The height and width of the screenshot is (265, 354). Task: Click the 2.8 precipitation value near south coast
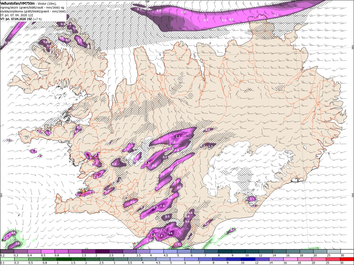tap(153, 235)
